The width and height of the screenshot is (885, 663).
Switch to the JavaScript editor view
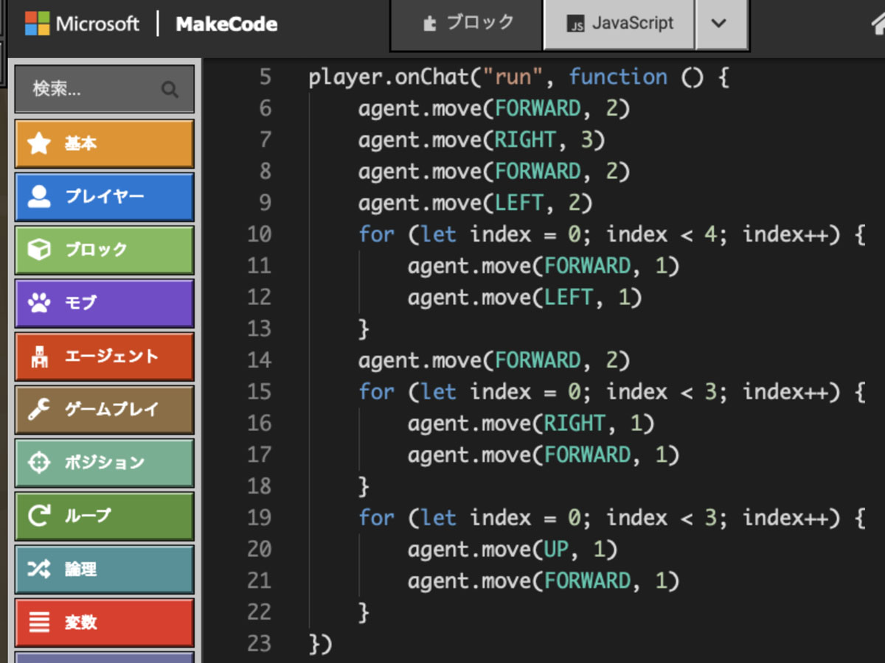(x=619, y=24)
